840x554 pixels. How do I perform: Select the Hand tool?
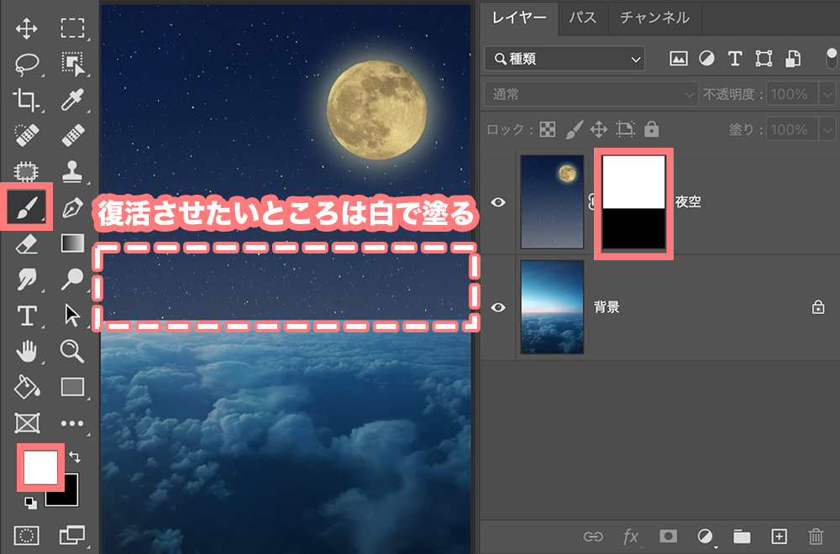point(26,351)
